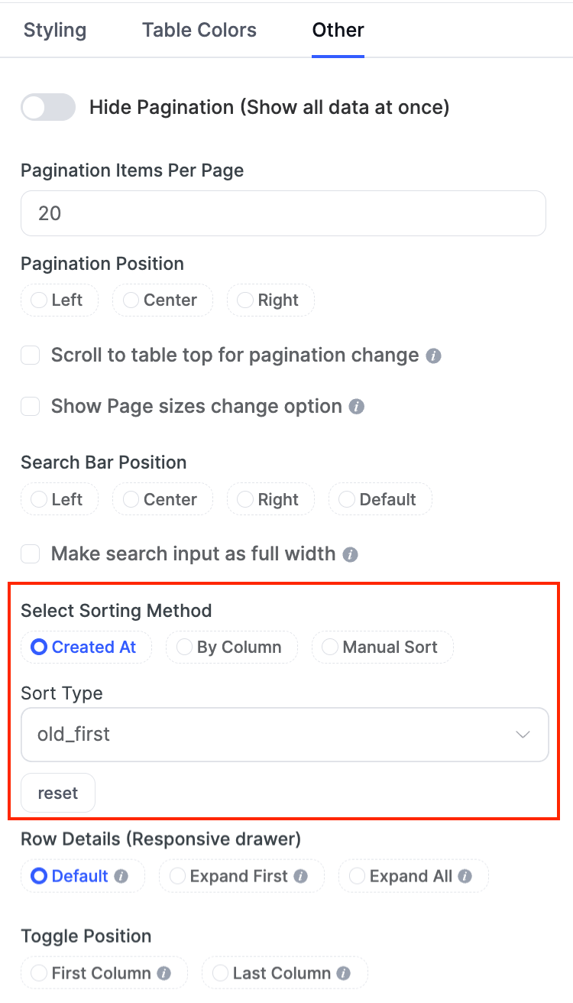Click info icon next to Show Page sizes
This screenshot has height=1003, width=573.
coord(357,407)
